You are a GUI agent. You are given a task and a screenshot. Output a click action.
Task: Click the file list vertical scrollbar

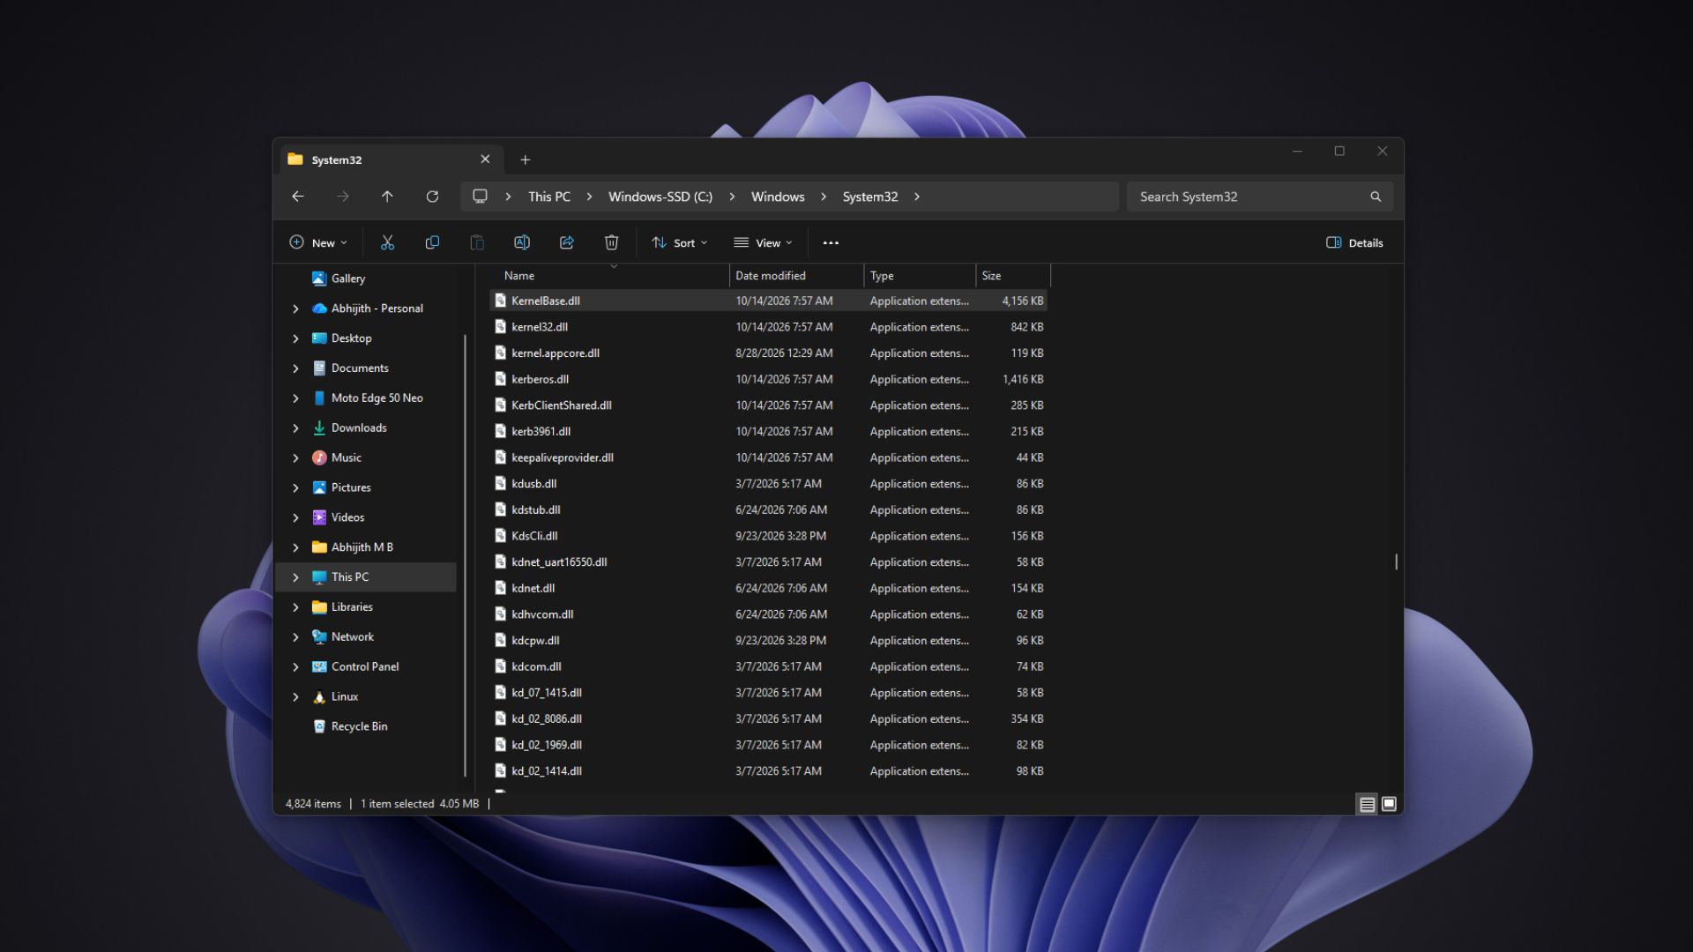coord(1396,562)
